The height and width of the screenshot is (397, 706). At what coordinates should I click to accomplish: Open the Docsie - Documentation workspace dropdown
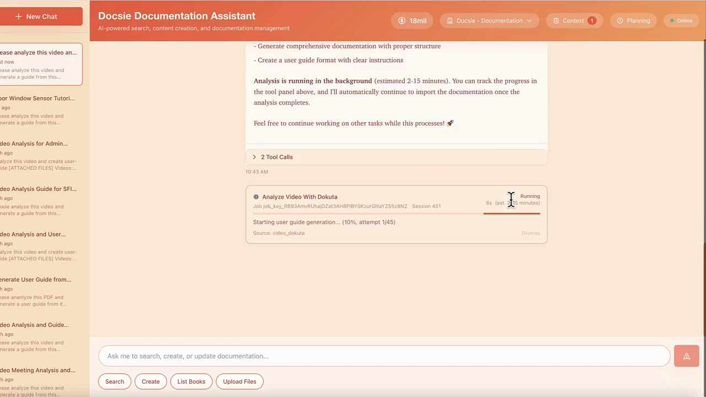[x=489, y=20]
